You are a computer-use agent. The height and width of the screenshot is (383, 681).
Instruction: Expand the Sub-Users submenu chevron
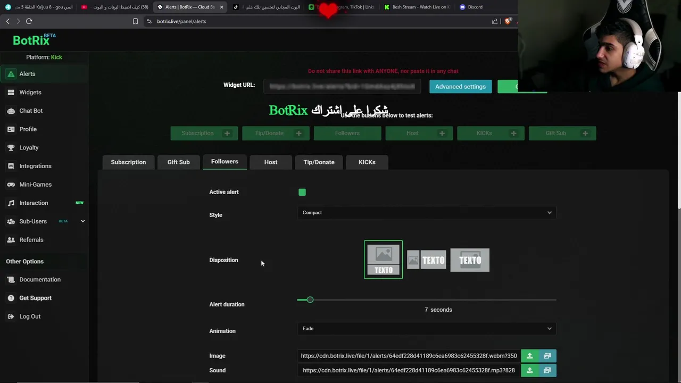point(82,221)
